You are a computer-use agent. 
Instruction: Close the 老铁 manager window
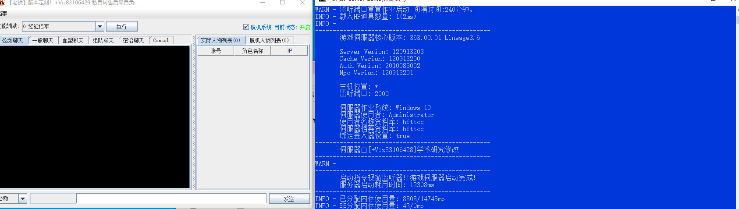(x=302, y=3)
